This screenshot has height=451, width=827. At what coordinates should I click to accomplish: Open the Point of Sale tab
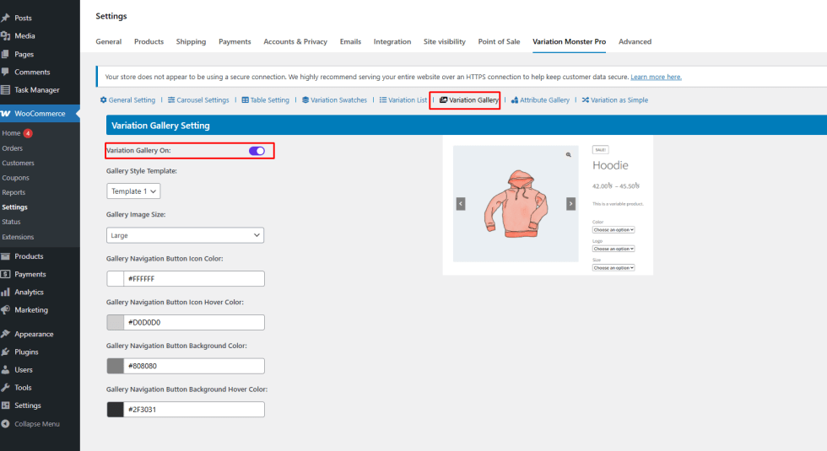(x=499, y=41)
